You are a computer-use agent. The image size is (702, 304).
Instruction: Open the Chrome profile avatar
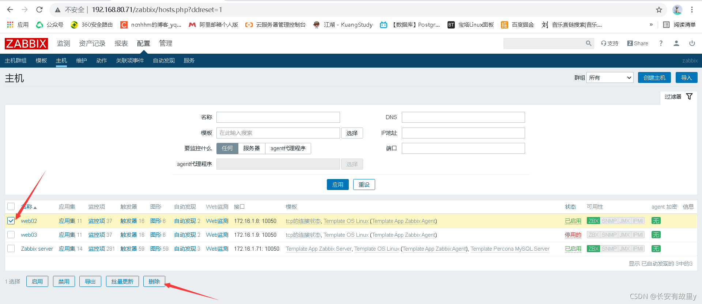pos(677,10)
